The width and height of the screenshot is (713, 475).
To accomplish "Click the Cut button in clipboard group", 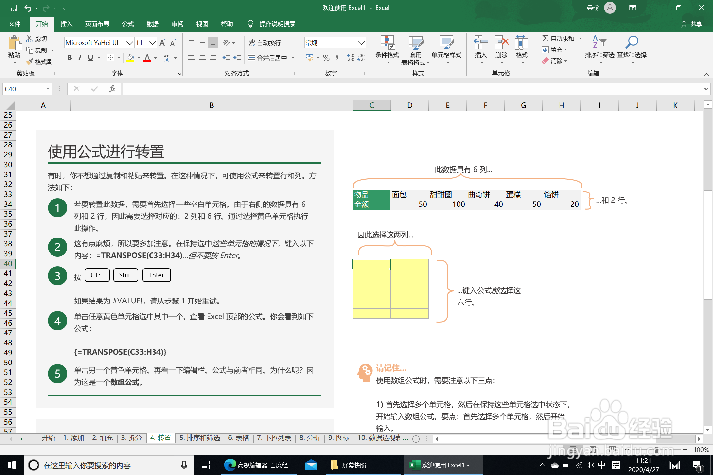I will point(37,39).
